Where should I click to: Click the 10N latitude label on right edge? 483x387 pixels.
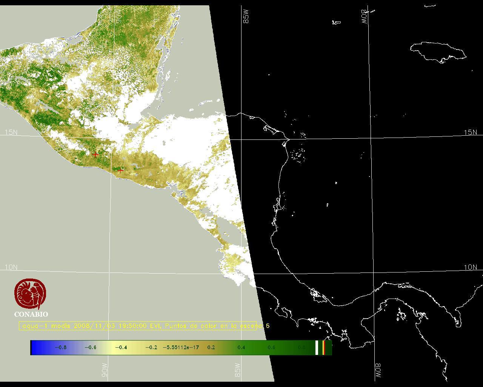[470, 267]
